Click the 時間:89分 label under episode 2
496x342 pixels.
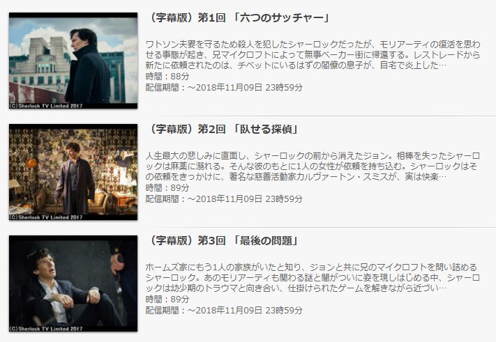(x=167, y=188)
